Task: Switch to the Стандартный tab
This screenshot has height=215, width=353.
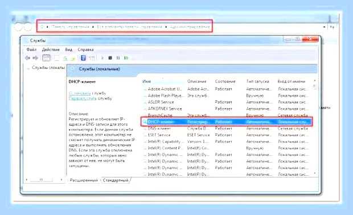Action: tap(116, 180)
